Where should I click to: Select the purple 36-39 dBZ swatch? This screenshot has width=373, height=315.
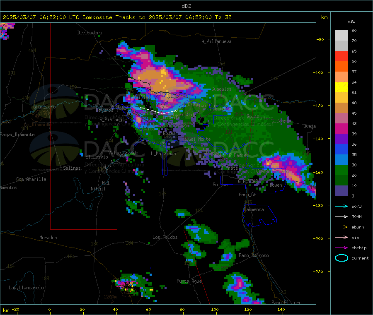(342, 139)
